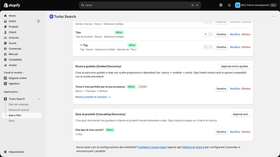
Task: Click the Ricerca guidata (Guided Discovery) heading
Action: tap(98, 66)
